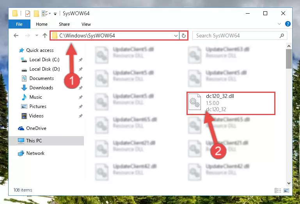
Task: Open Videos in the navigation pane
Action: pos(36,116)
